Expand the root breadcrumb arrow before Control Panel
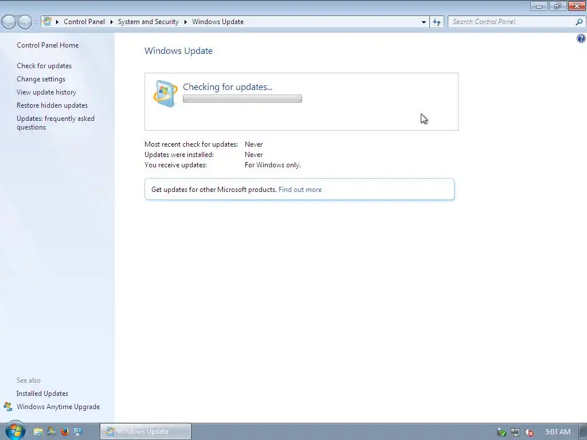587x440 pixels. click(x=57, y=22)
